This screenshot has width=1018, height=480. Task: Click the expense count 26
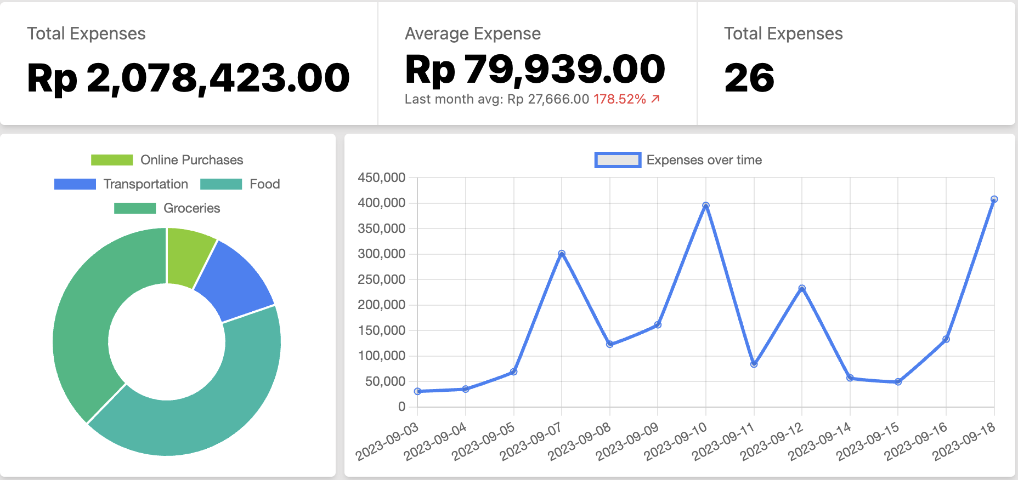[x=749, y=78]
